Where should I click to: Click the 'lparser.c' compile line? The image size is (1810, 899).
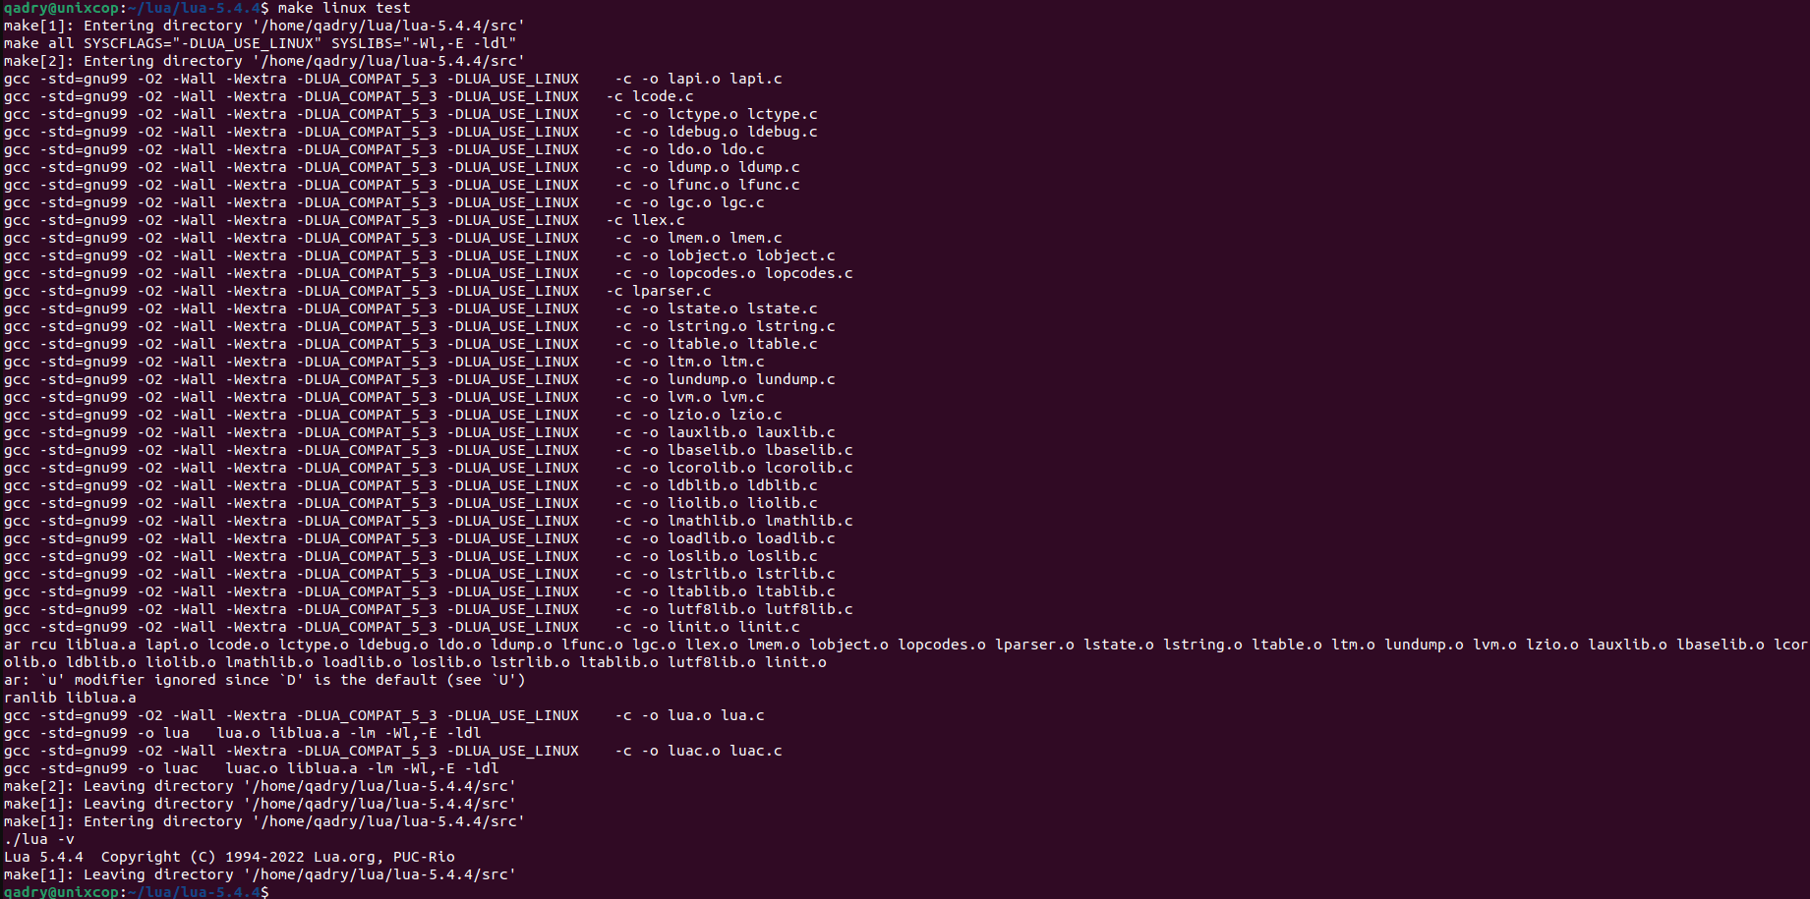coord(358,291)
